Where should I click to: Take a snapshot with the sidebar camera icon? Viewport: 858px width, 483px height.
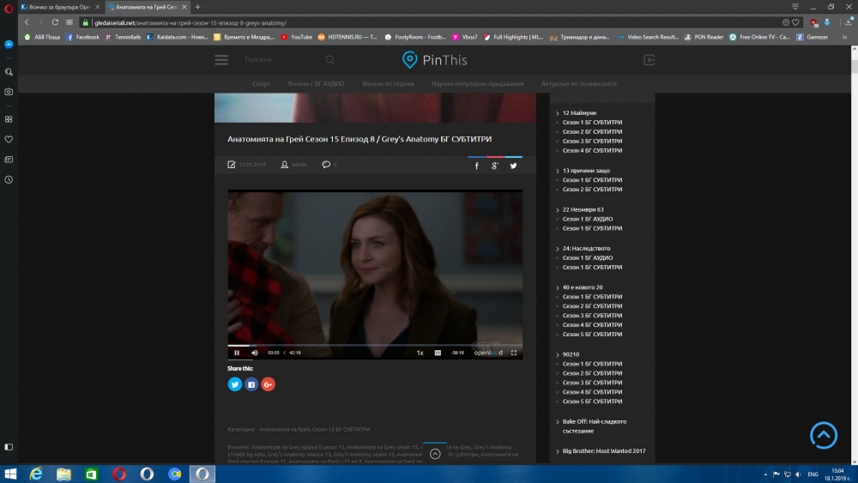tap(9, 91)
